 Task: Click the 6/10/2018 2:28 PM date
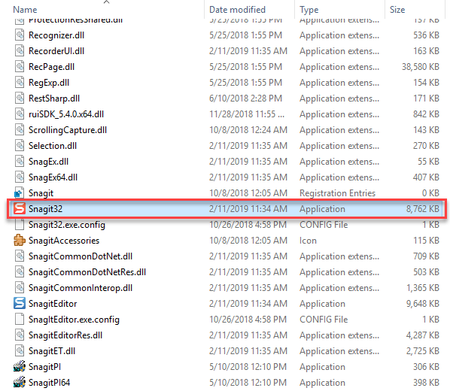[245, 99]
